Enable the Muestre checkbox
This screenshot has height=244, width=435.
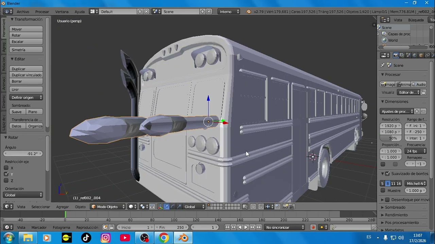[383, 190]
